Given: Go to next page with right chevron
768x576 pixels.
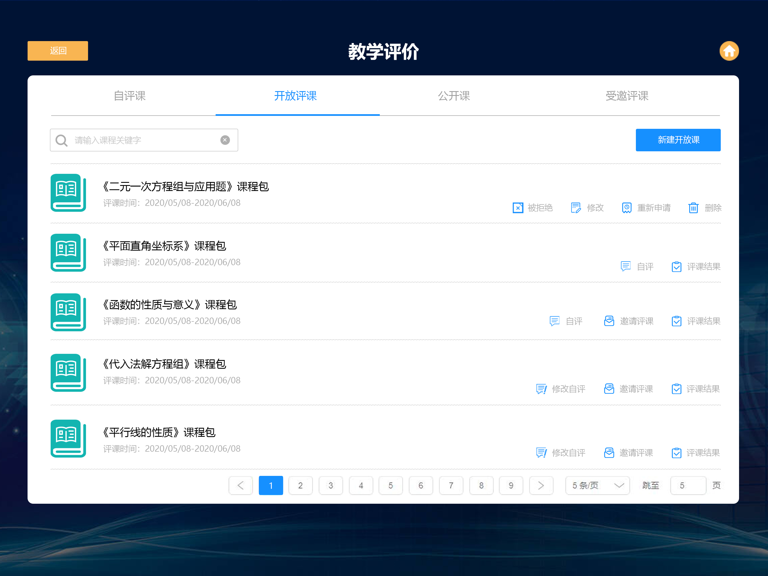Looking at the screenshot, I should click(x=541, y=485).
